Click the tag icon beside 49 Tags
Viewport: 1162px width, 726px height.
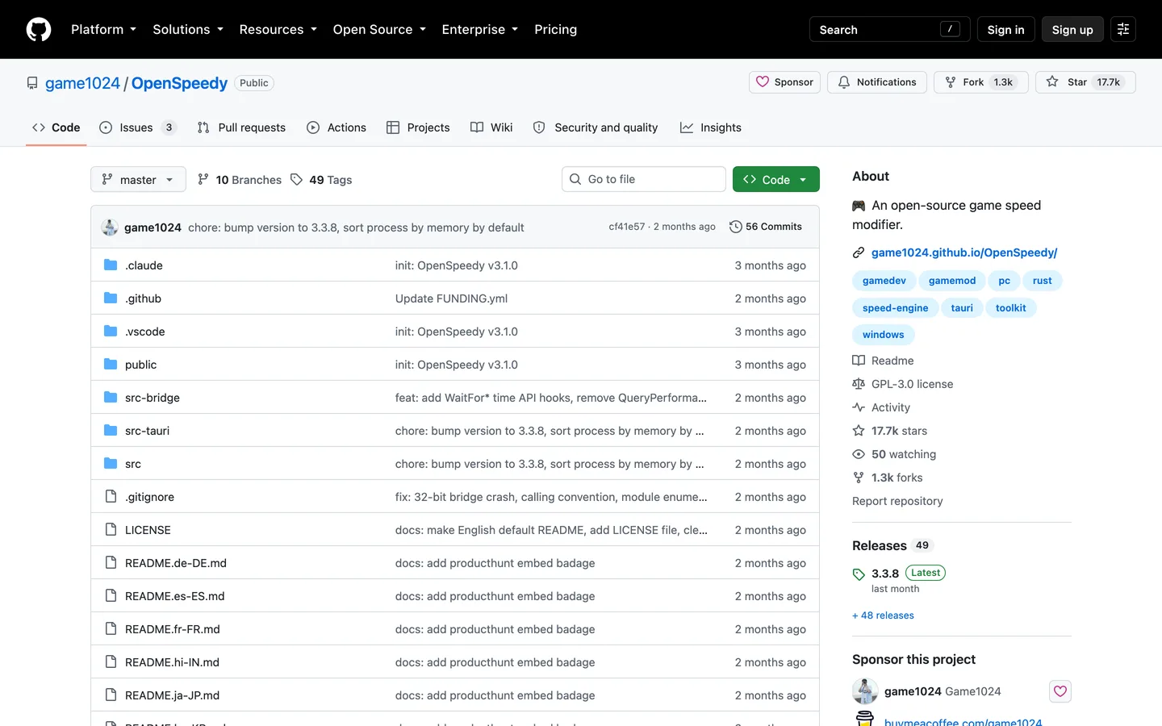click(297, 180)
